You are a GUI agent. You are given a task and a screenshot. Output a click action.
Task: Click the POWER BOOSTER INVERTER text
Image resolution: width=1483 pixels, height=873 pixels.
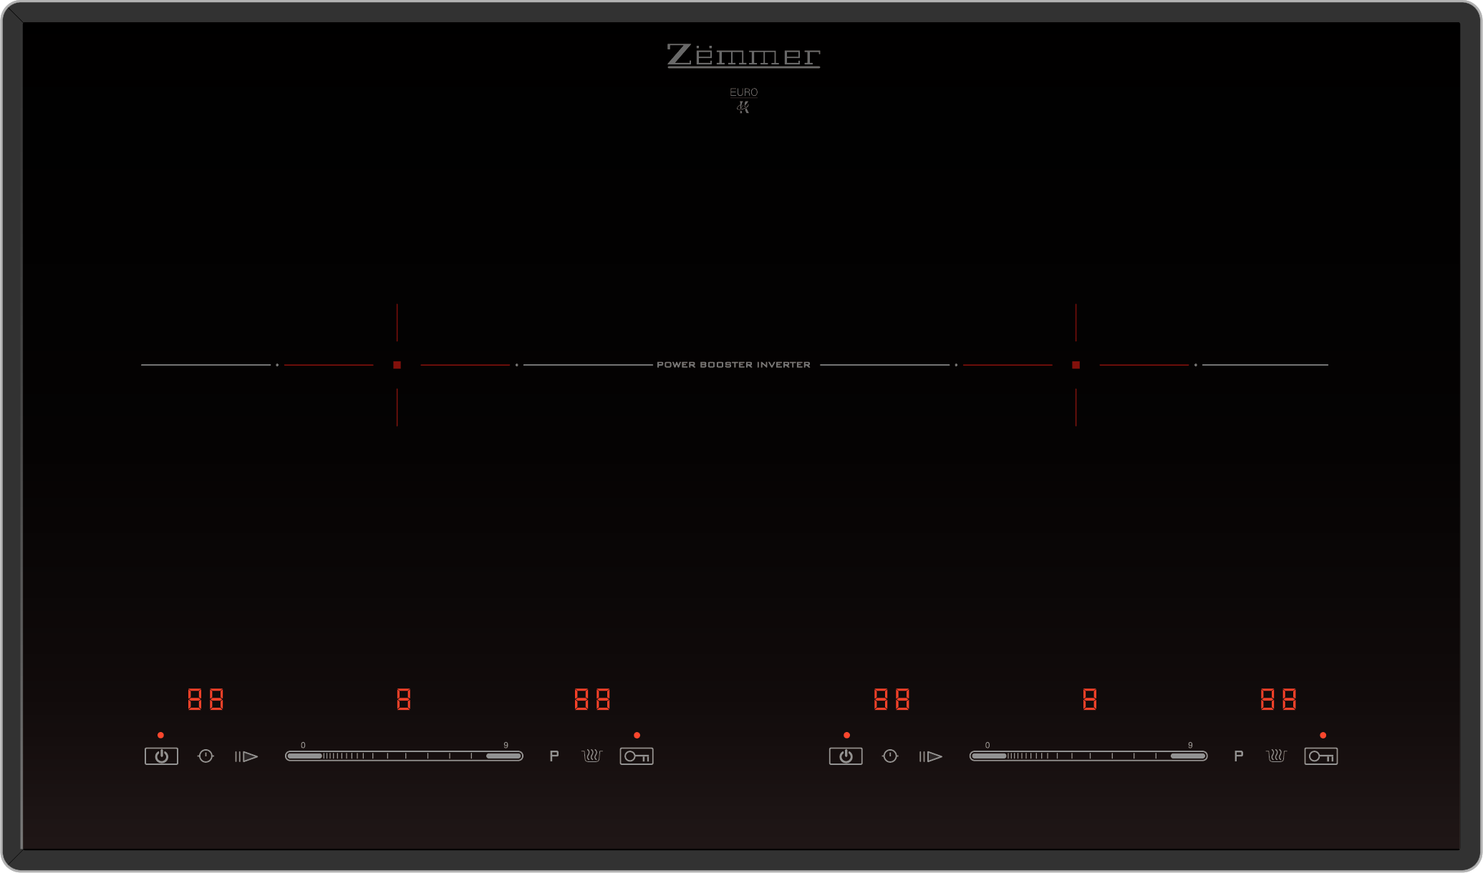pos(733,365)
